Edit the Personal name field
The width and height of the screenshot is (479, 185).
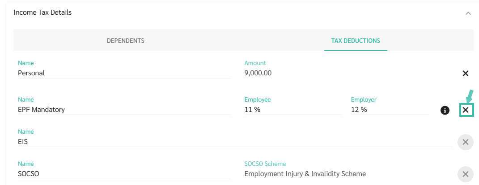point(124,73)
